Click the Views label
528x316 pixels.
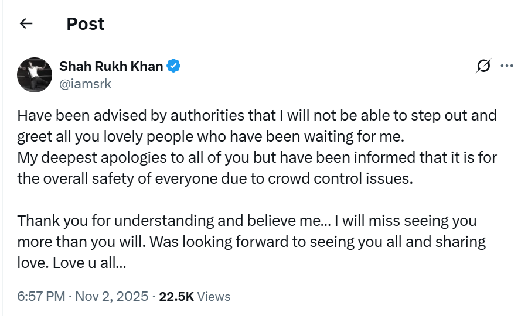point(214,297)
